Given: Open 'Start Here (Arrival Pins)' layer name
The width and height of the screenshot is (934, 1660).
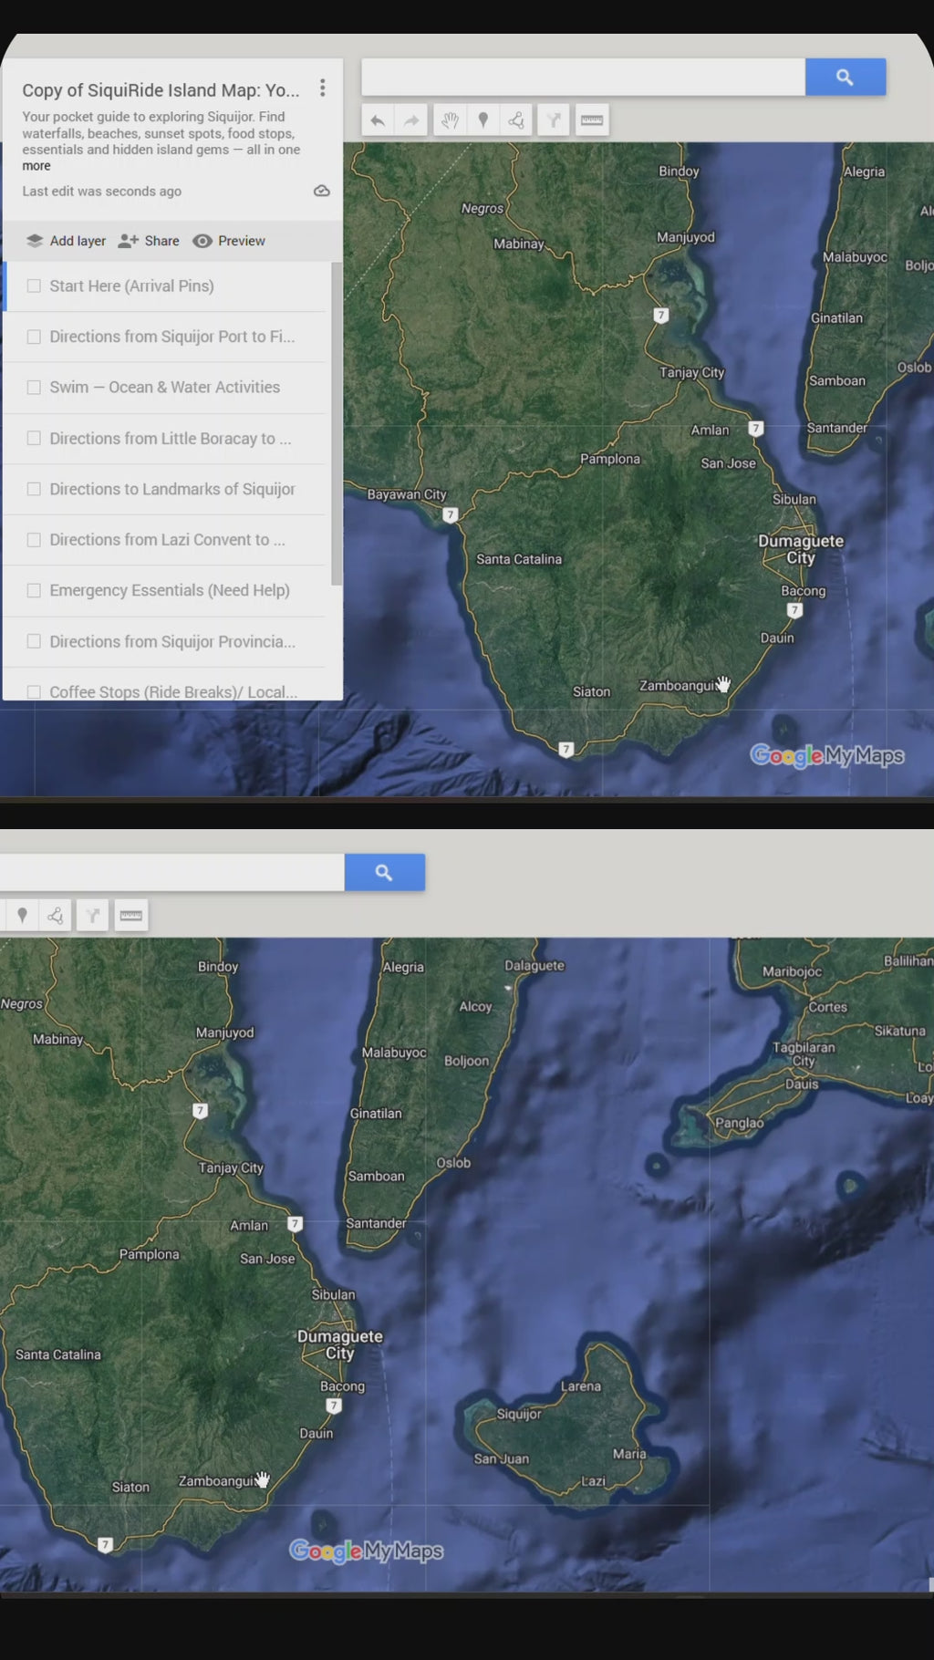Looking at the screenshot, I should [132, 286].
